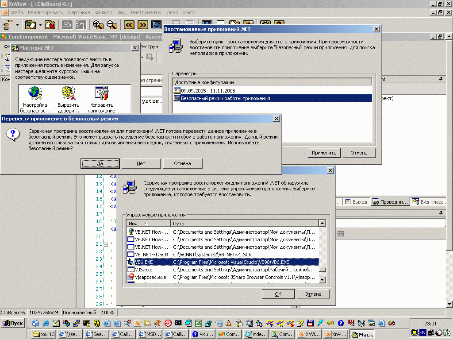Open dropdown arrow beside Open file icon

click(x=40, y=25)
